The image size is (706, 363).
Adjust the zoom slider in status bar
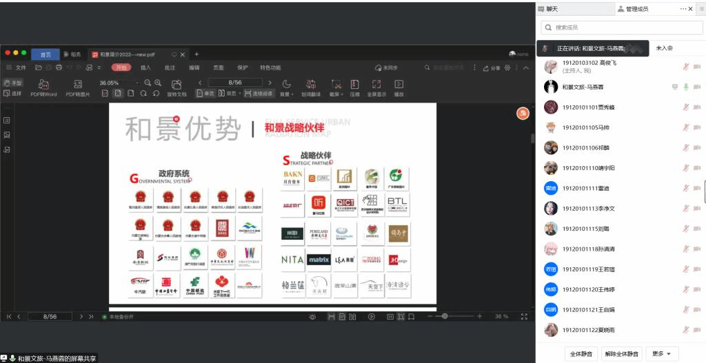[445, 316]
